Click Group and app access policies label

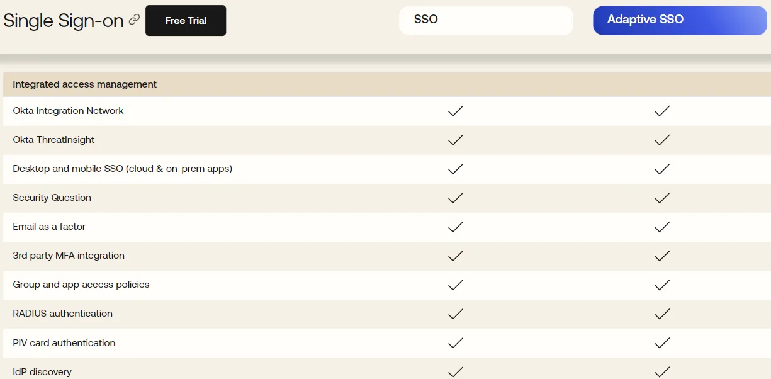[x=81, y=285]
